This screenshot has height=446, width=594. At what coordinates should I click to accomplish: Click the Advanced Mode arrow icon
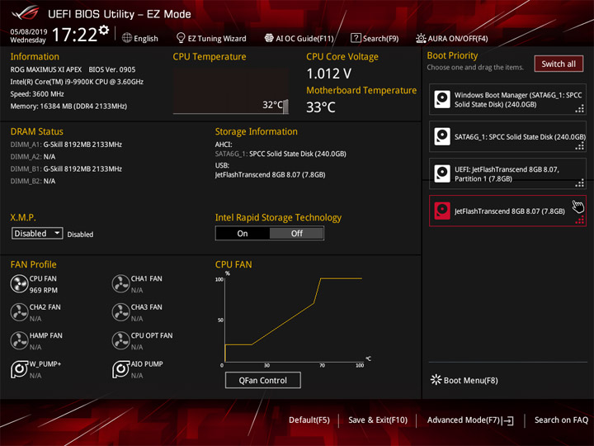click(x=509, y=420)
